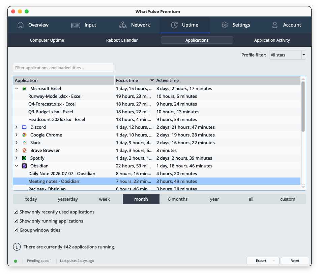
Task: Open the Application Activity tab
Action: point(272,40)
